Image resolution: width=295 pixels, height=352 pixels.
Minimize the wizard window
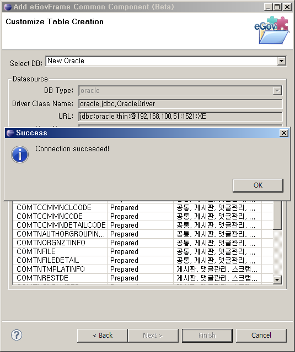pos(268,7)
